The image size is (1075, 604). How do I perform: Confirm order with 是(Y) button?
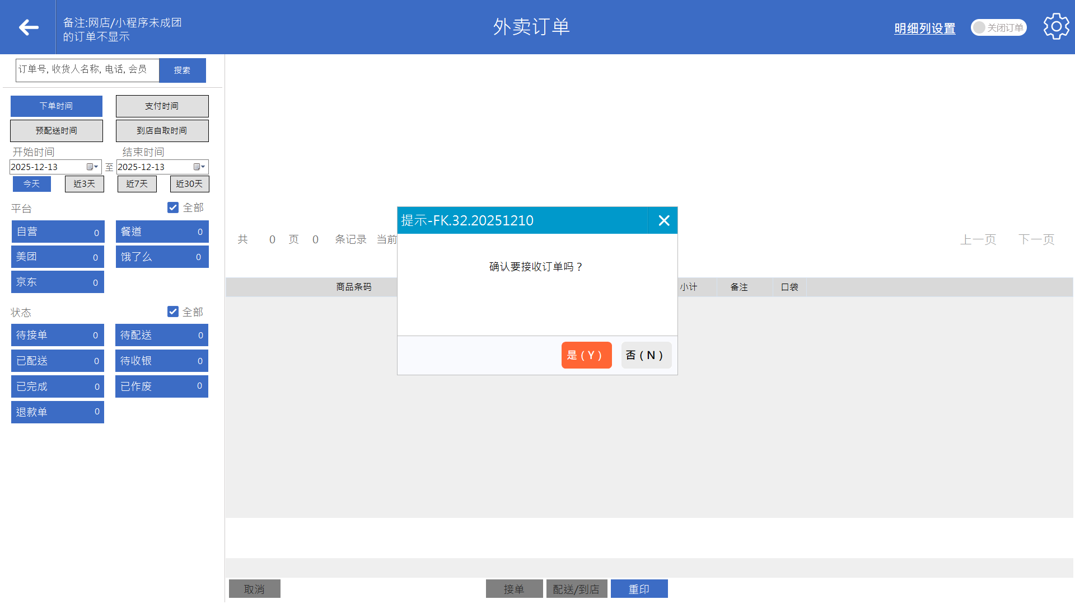tap(586, 355)
